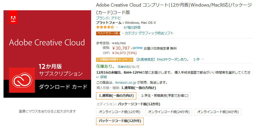Select オンラインコード版(12か月) edition
This screenshot has width=255, height=126.
click(119, 112)
